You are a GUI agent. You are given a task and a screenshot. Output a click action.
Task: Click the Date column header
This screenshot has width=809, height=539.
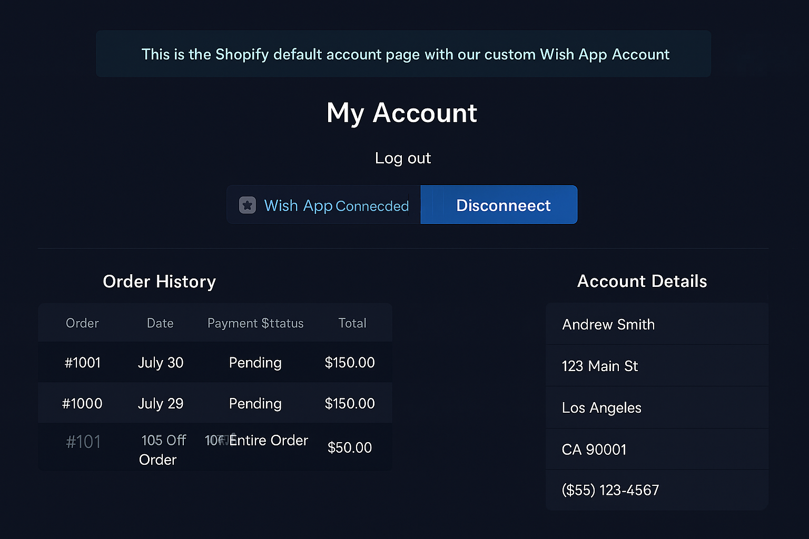[x=160, y=323]
